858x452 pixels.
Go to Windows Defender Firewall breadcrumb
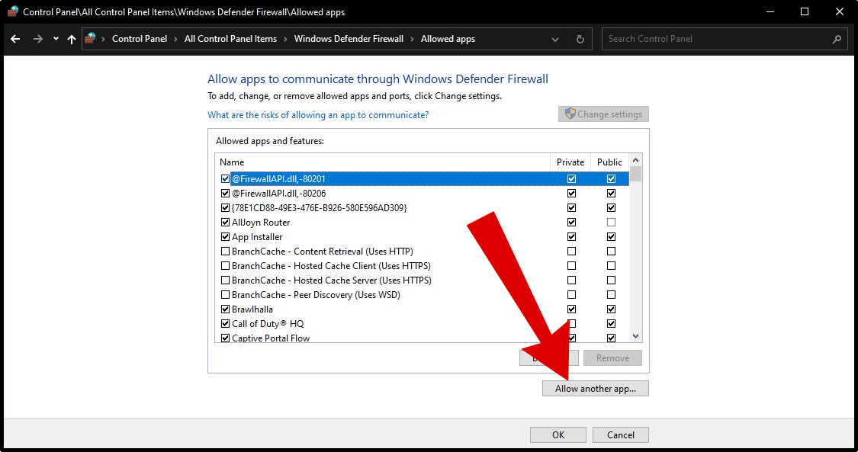(x=349, y=39)
